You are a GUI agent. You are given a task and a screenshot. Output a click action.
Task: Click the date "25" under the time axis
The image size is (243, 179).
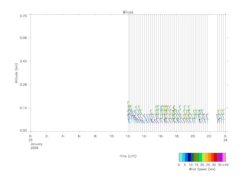click(x=31, y=140)
